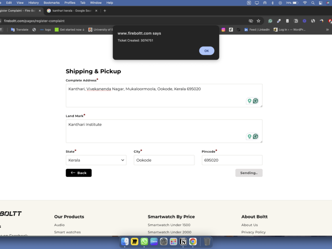
Task: Click into the Pincode input field
Action: 232,160
